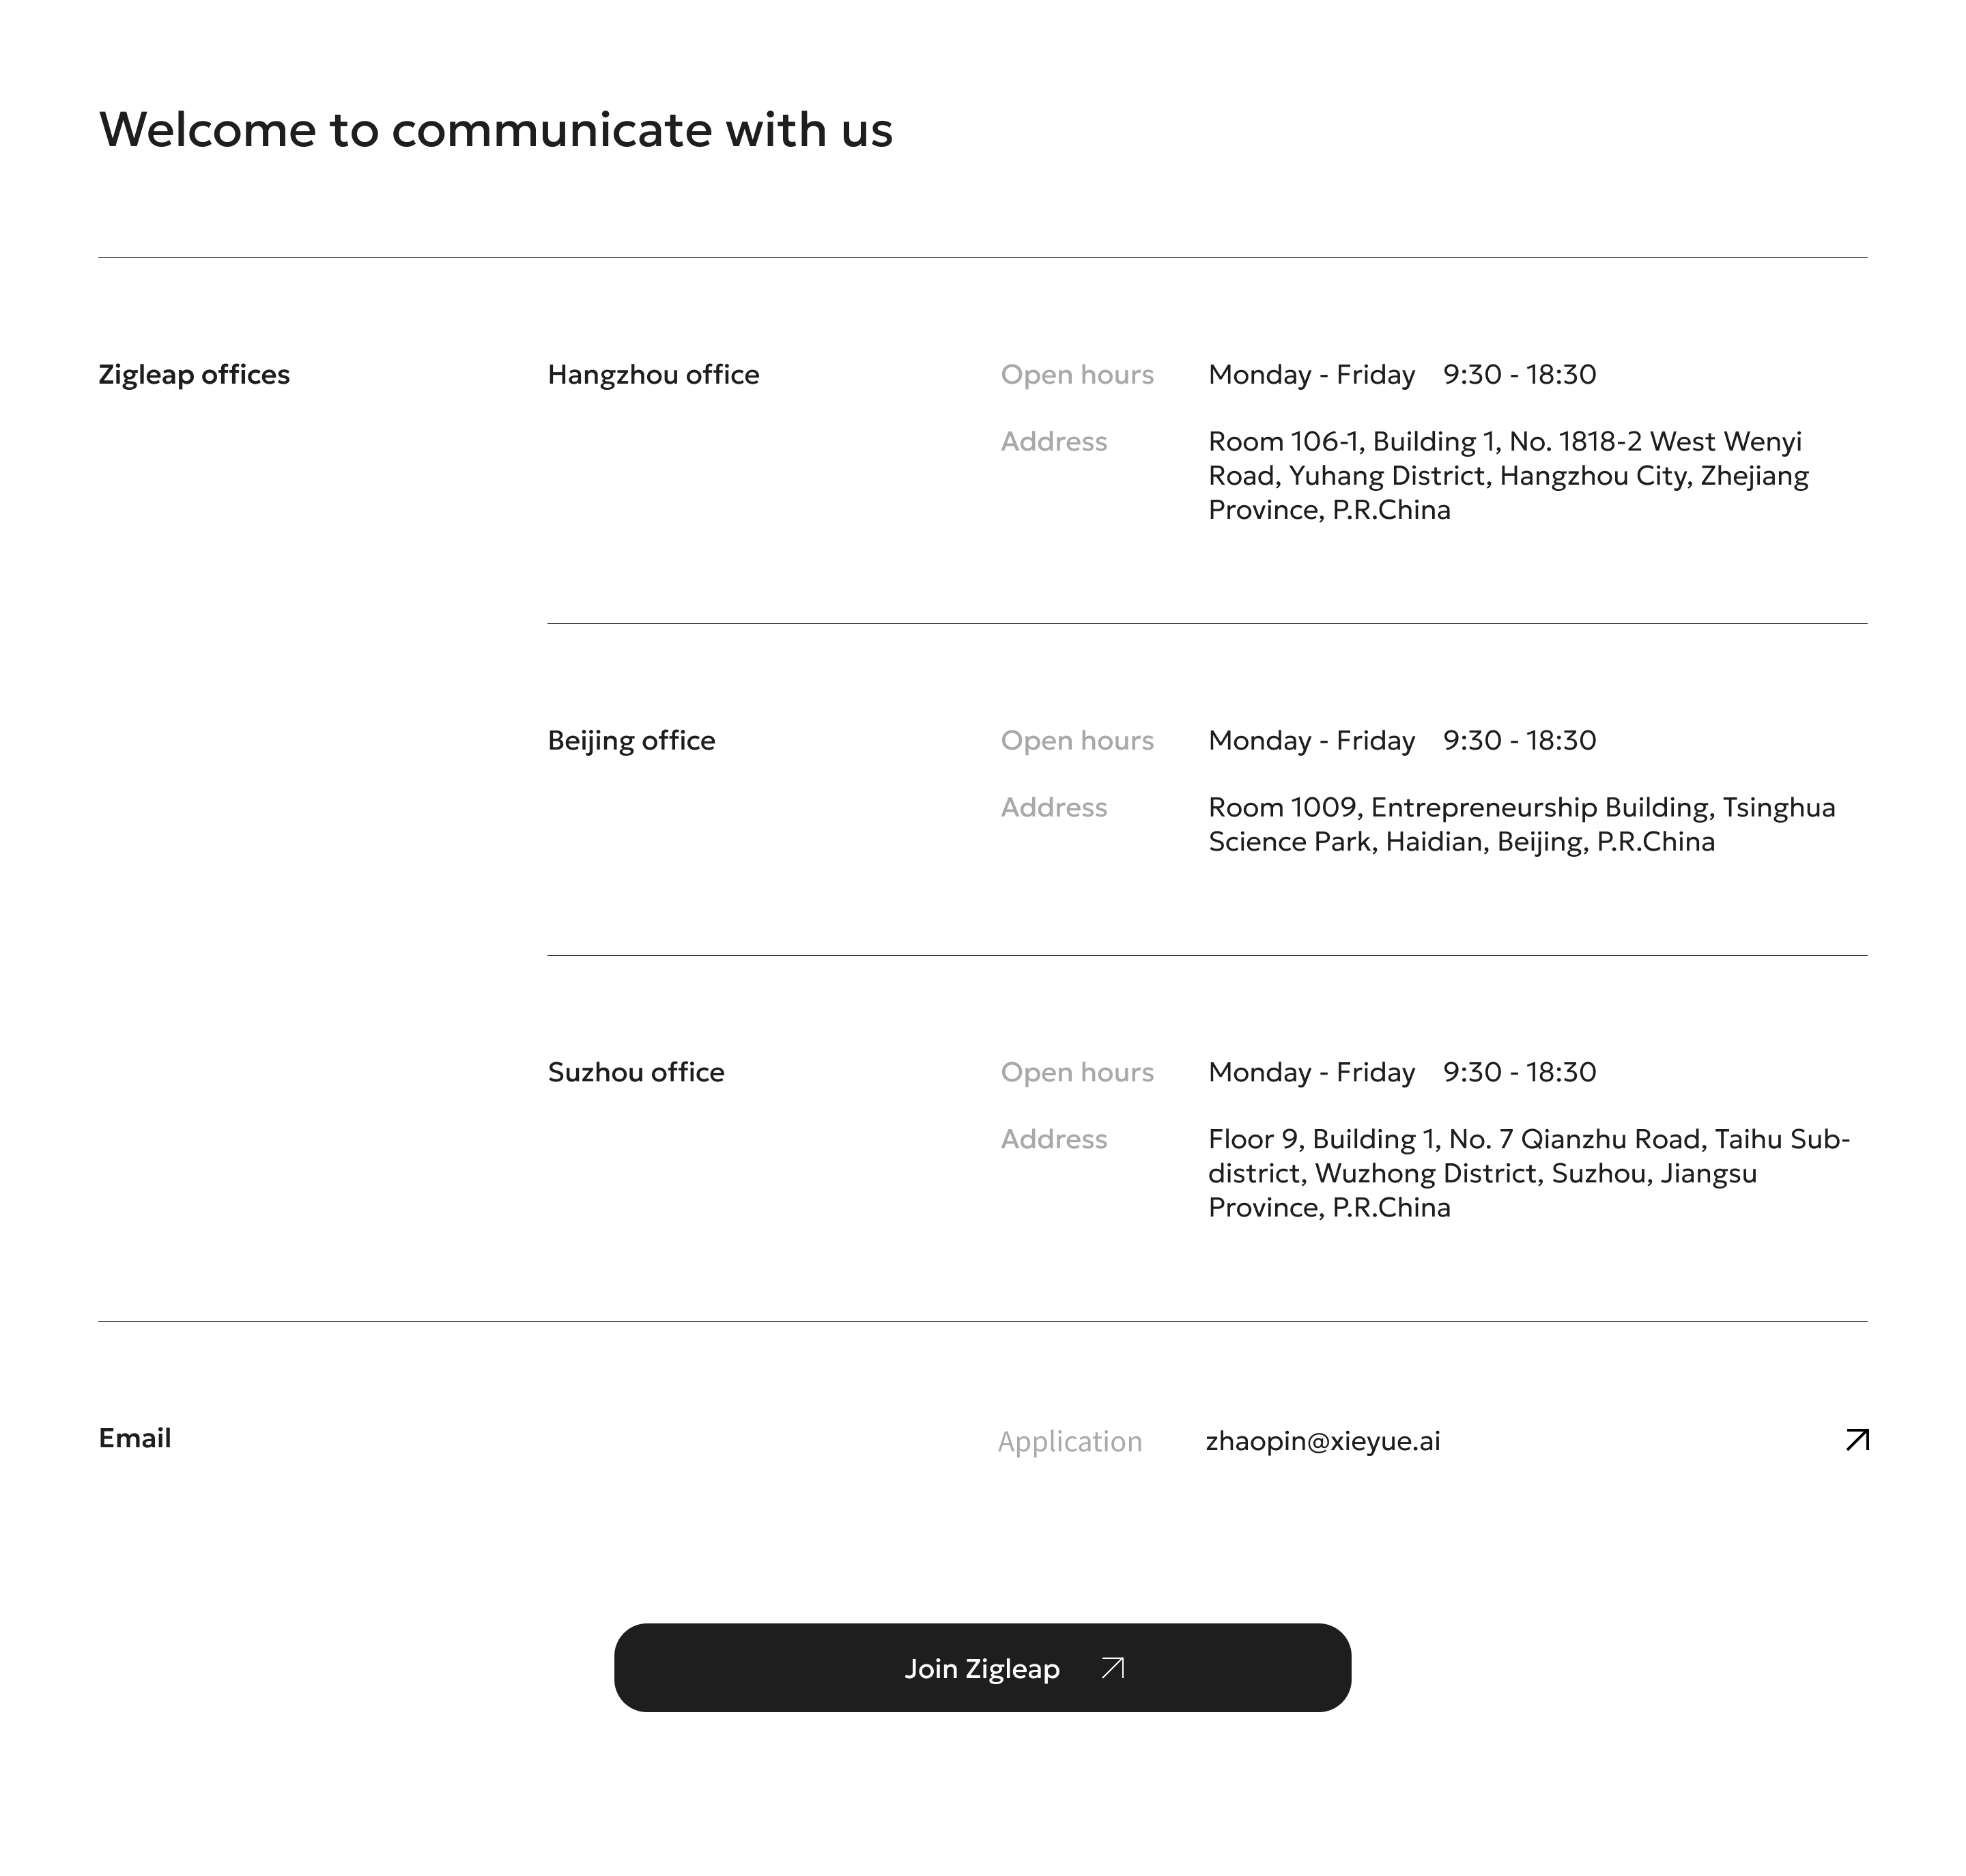Click the arrow icon beside the email address
Image resolution: width=1966 pixels, height=1876 pixels.
1857,1439
